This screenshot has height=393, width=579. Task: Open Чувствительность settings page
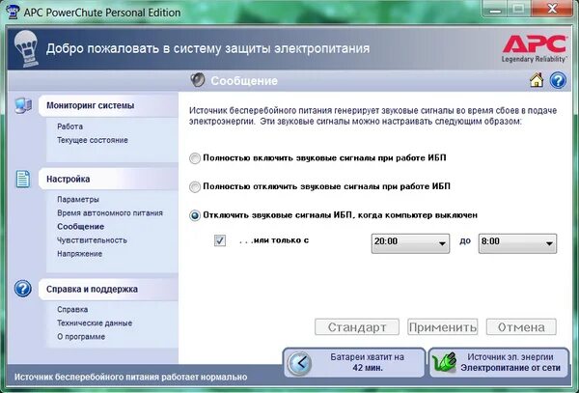92,240
